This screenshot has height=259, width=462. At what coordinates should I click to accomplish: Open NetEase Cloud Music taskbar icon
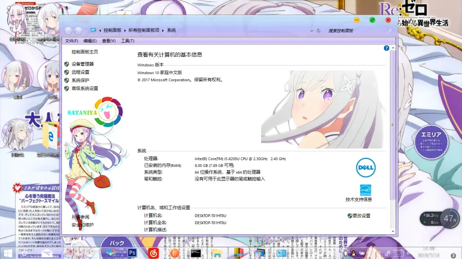point(154,252)
